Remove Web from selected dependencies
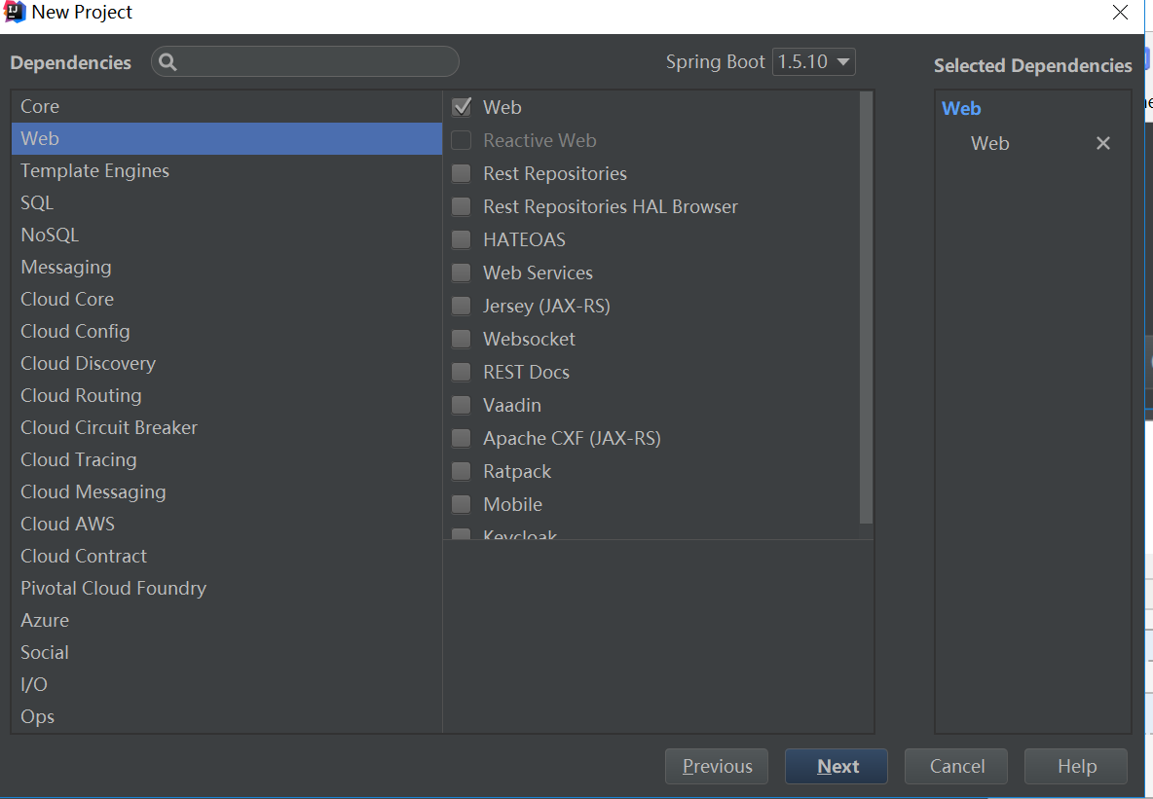 click(x=1102, y=143)
